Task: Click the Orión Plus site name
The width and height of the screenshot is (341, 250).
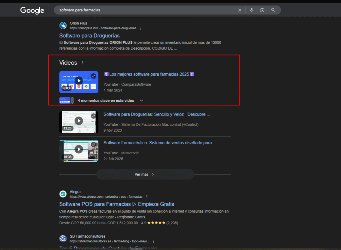Action: coord(78,23)
